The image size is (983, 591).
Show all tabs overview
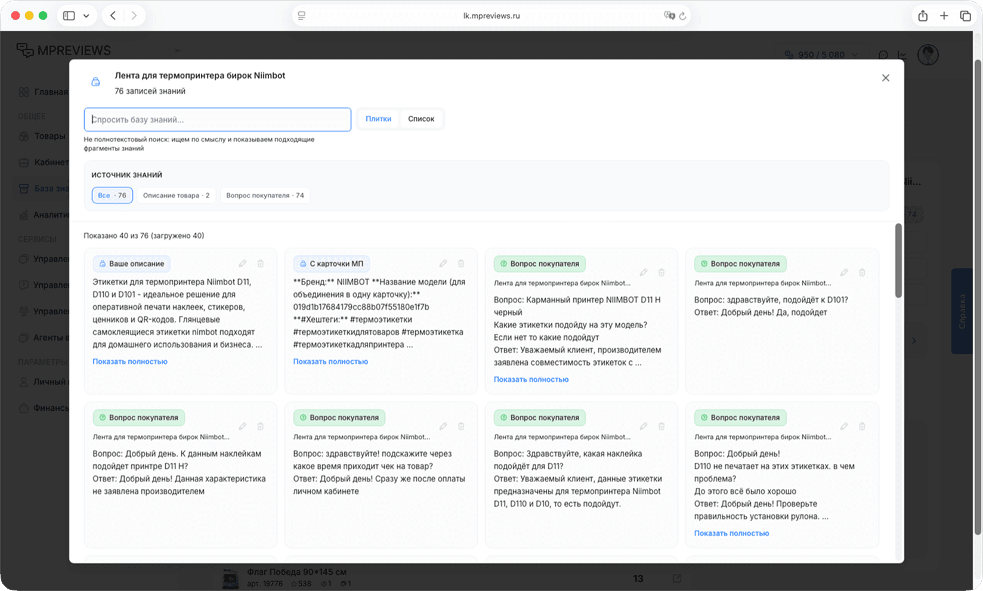(x=965, y=16)
